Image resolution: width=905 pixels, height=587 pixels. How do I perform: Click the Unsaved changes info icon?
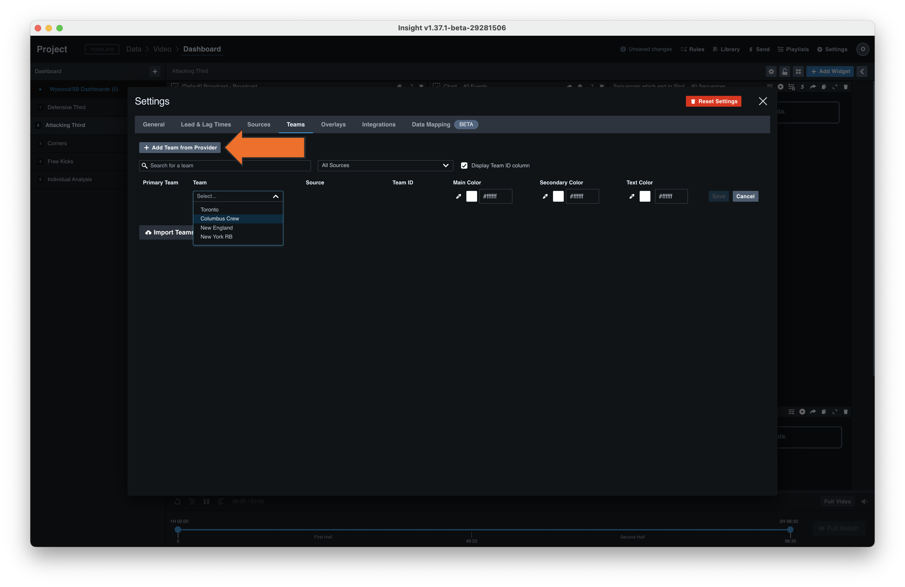click(x=623, y=49)
